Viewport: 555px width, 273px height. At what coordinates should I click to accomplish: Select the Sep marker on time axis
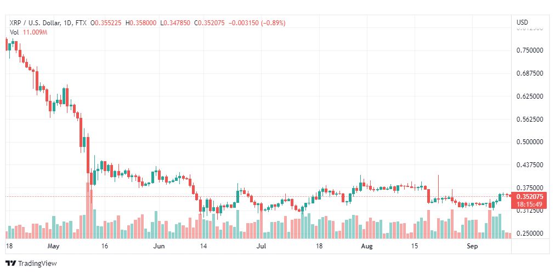click(x=472, y=247)
